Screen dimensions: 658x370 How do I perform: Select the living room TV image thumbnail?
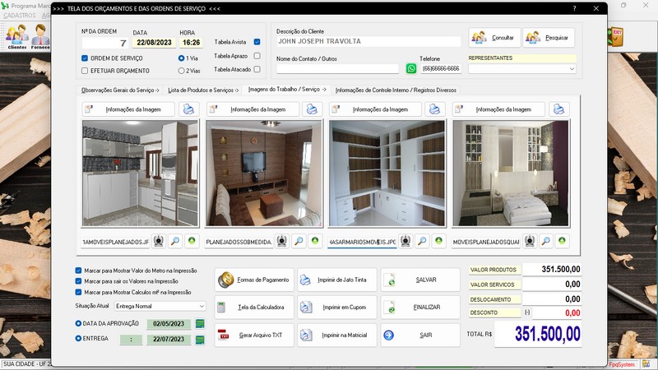[264, 173]
